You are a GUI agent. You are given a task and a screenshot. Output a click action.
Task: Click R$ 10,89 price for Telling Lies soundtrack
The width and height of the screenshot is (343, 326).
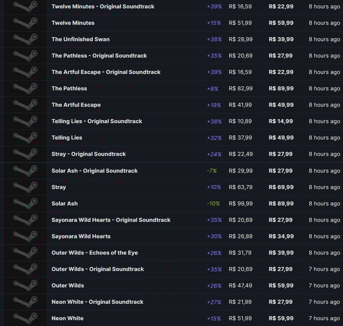pyautogui.click(x=240, y=121)
